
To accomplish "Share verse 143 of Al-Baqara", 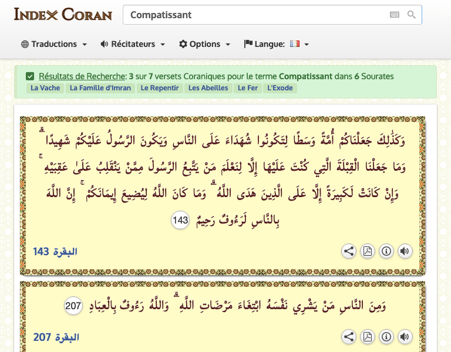I will pyautogui.click(x=349, y=252).
